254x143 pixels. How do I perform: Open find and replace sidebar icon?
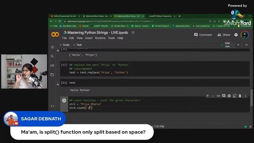click(52, 56)
